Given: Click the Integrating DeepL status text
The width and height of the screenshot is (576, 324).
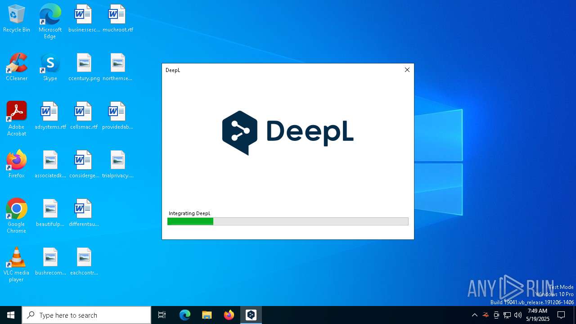Looking at the screenshot, I should pyautogui.click(x=189, y=213).
